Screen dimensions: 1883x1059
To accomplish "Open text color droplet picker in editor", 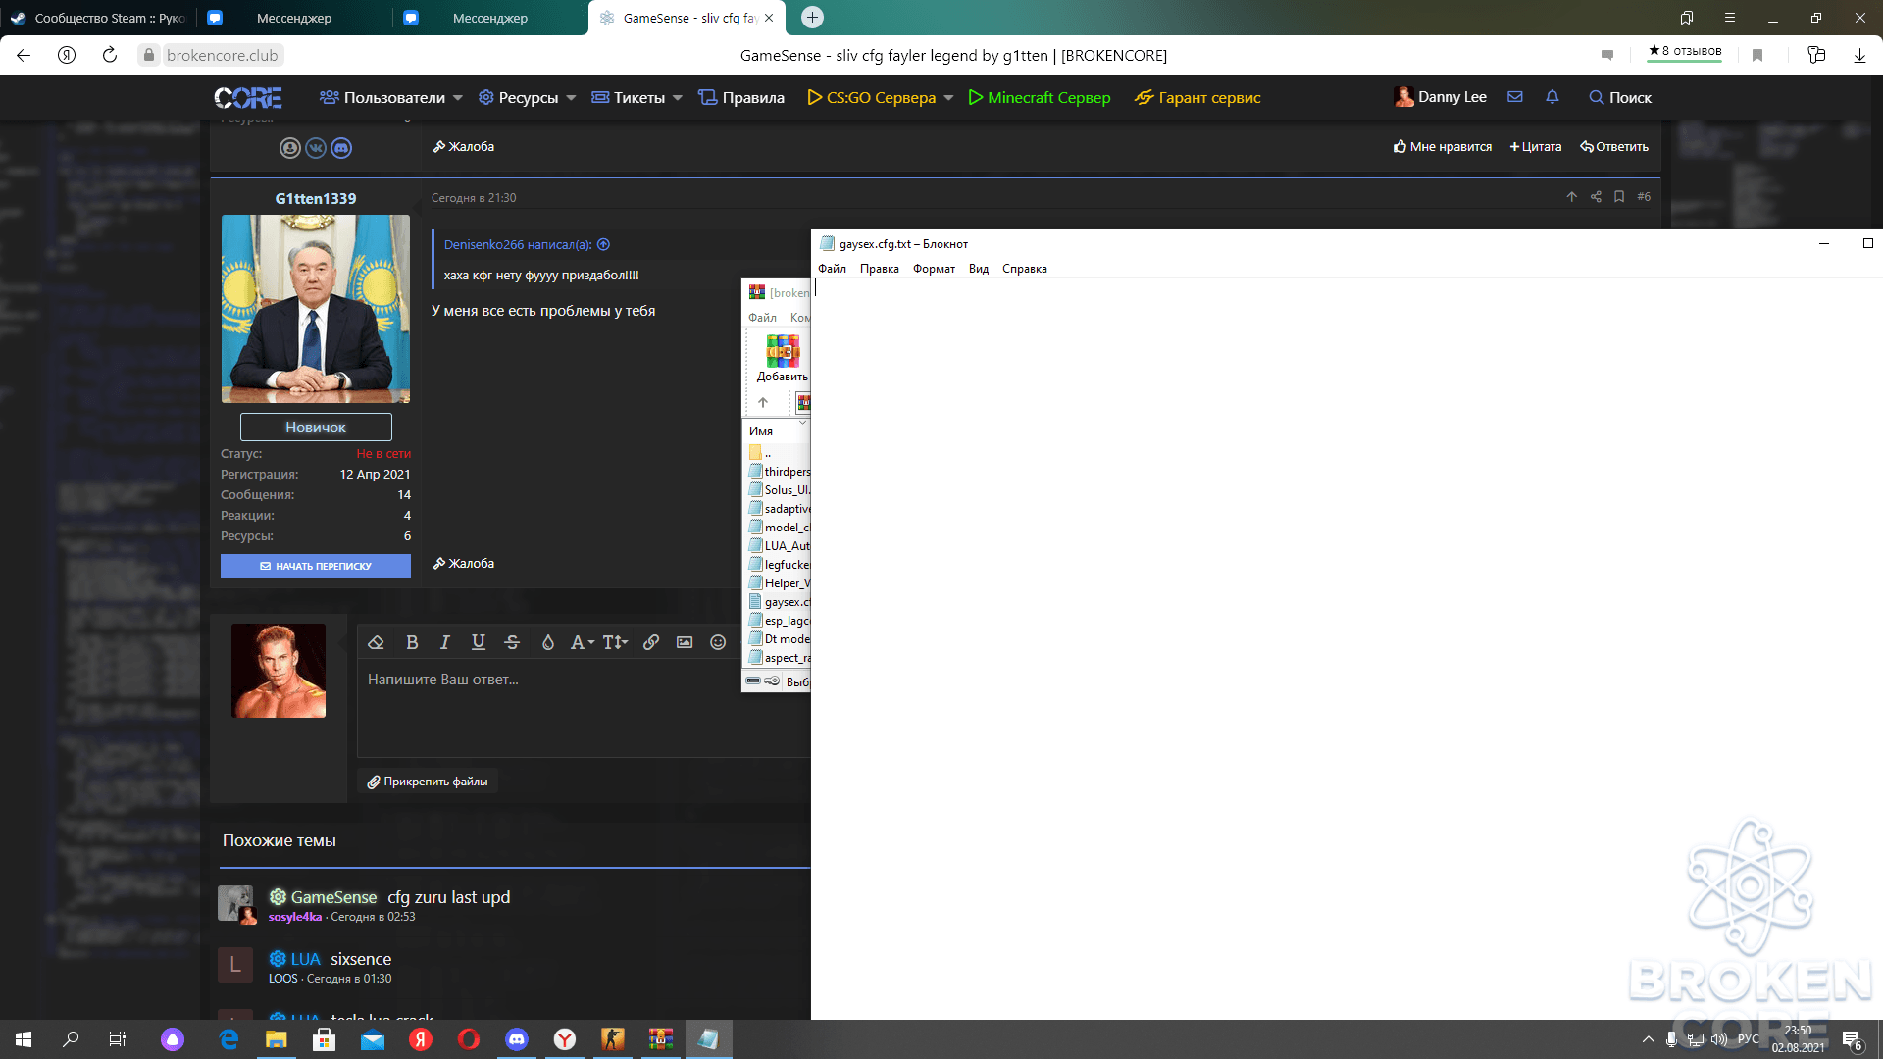I will pyautogui.click(x=548, y=642).
